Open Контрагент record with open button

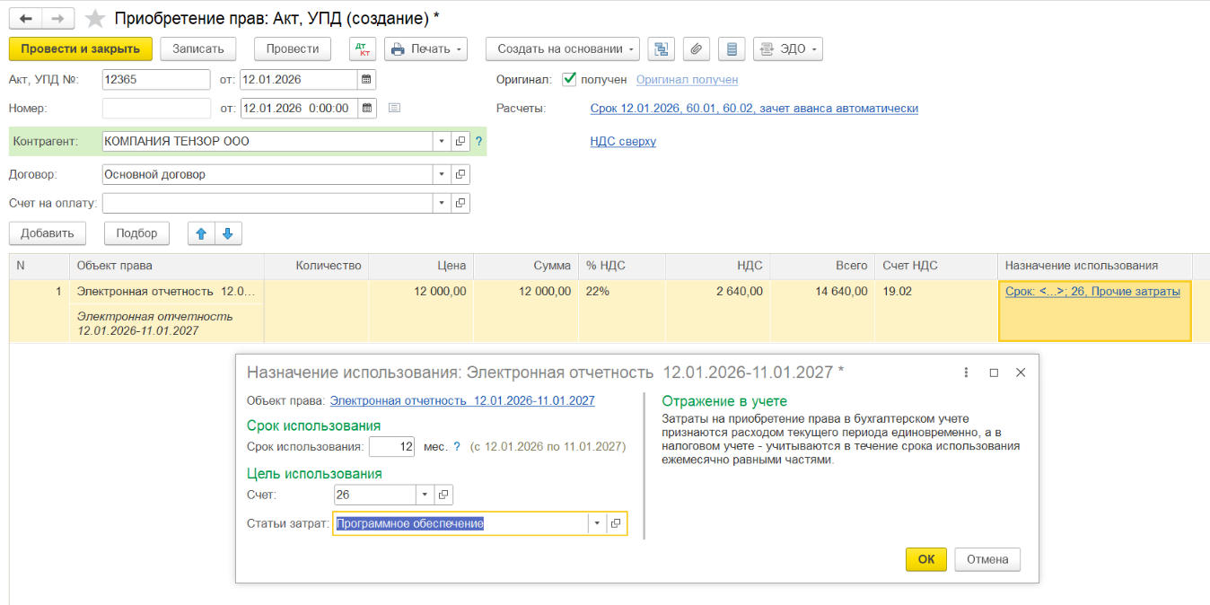(x=460, y=142)
